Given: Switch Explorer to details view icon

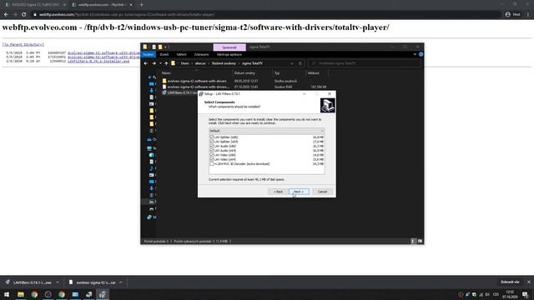Looking at the screenshot, I should tap(413, 241).
